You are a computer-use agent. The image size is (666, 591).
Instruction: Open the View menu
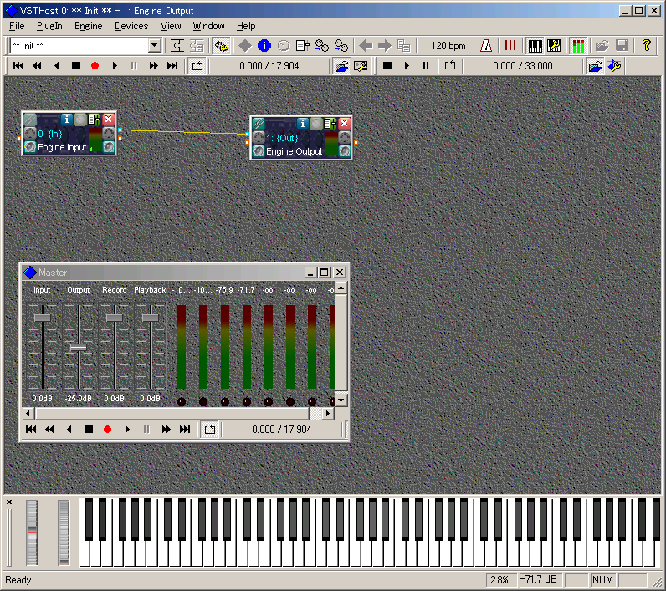(x=171, y=26)
